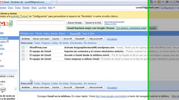Open 'Importa tus contactos y el correo' message
Screen dimensions: 179x100
pos(94,51)
